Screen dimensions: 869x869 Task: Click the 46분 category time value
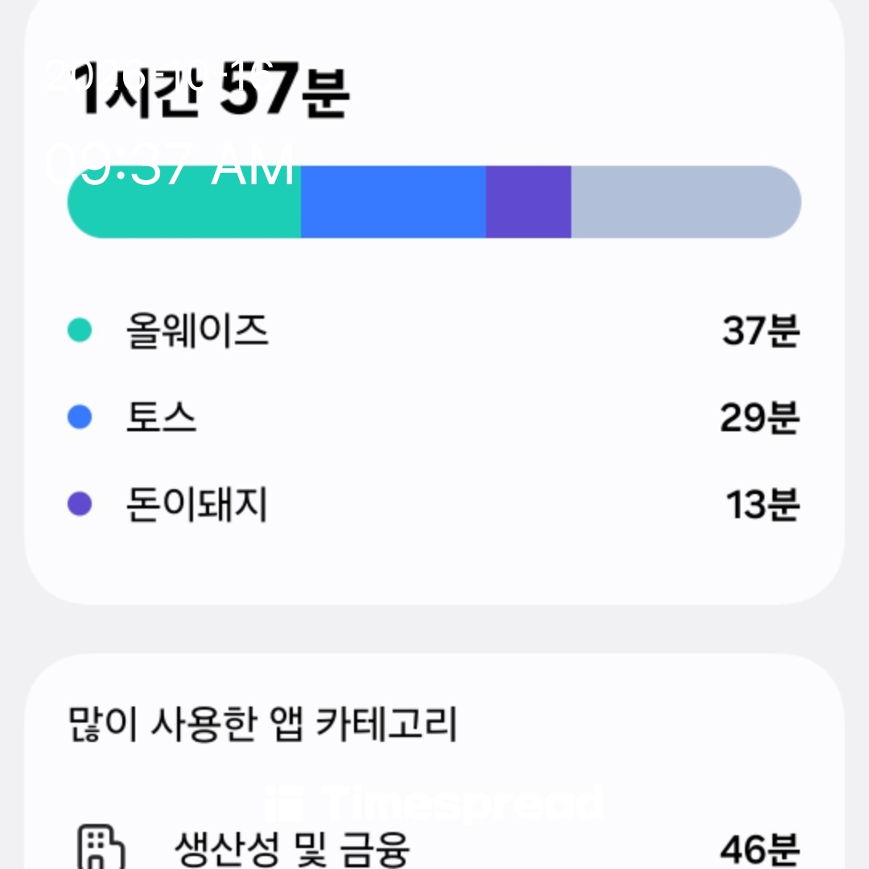pos(760,849)
